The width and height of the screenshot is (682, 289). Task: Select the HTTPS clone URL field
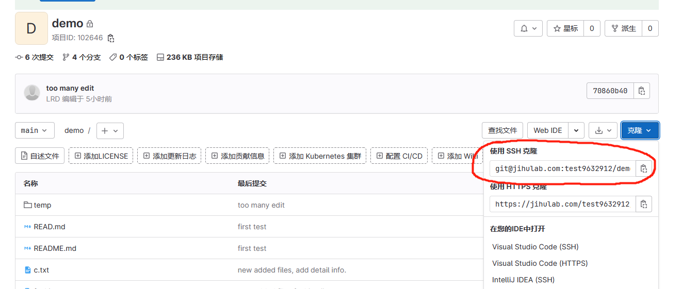pyautogui.click(x=563, y=204)
